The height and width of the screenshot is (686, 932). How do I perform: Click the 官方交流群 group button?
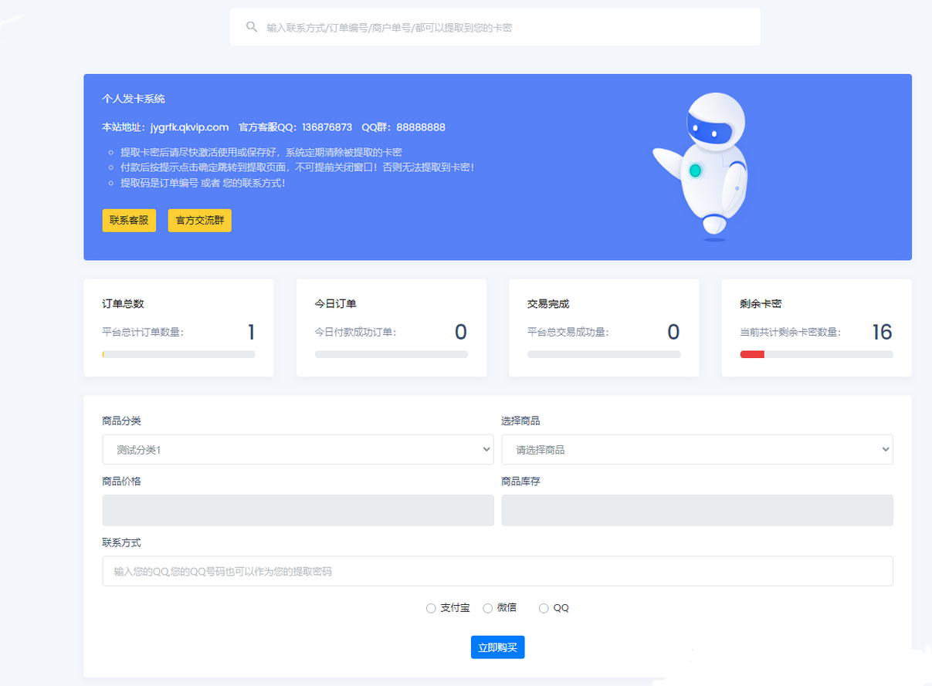pyautogui.click(x=199, y=220)
